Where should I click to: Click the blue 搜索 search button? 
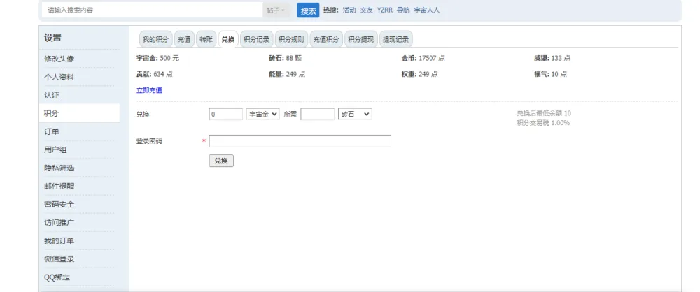(308, 10)
